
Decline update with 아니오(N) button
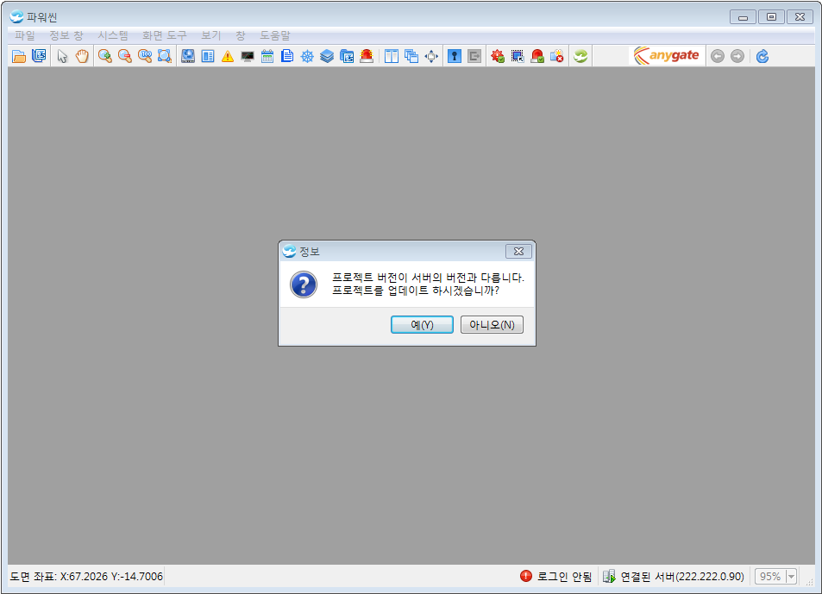pyautogui.click(x=492, y=325)
